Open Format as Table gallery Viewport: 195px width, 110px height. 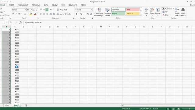point(107,12)
